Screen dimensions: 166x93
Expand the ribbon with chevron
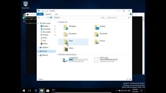click(x=128, y=14)
